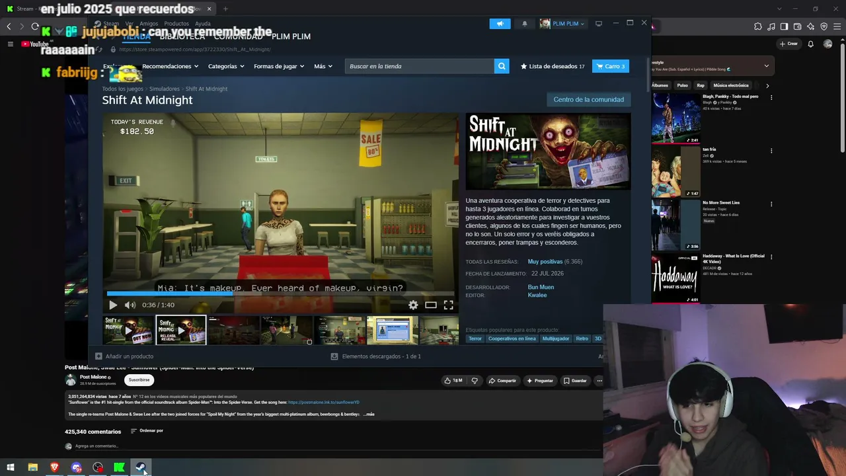Viewport: 846px width, 476px height.
Task: Open the Ayuda menu in Steam
Action: pos(203,24)
